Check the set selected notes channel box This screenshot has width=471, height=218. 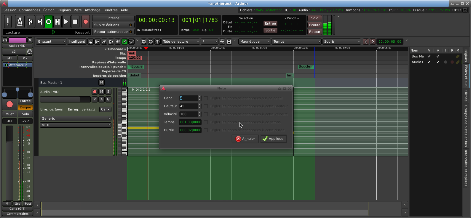pyautogui.click(x=206, y=98)
